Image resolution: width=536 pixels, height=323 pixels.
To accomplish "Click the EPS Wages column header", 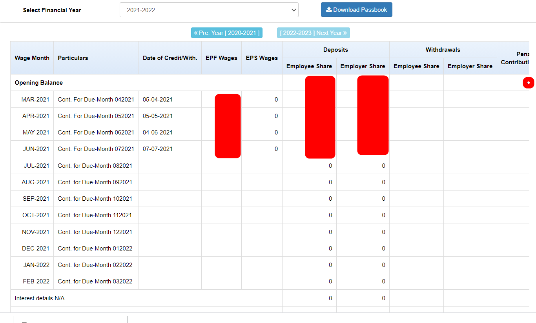I will click(x=262, y=58).
